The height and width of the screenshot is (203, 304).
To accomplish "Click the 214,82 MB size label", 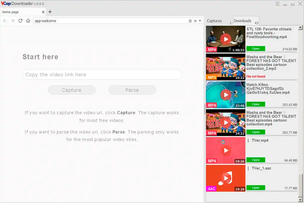I will pos(290,49).
